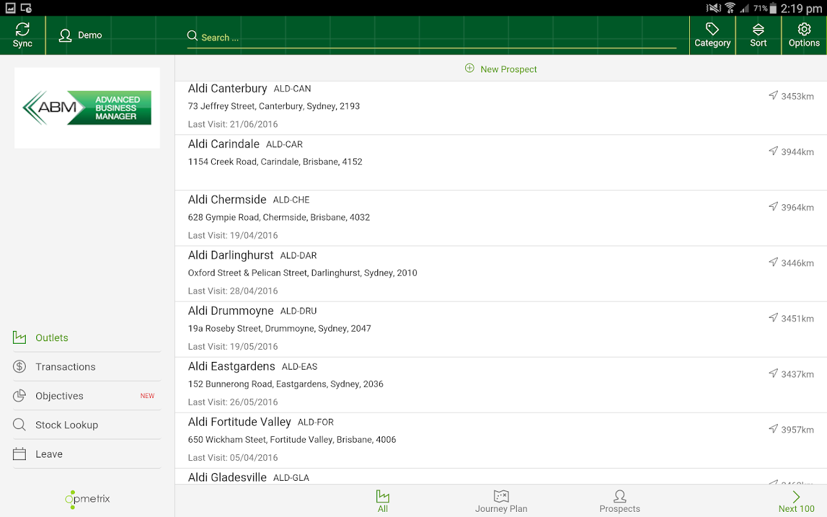Tap the battery status icon

(x=773, y=8)
